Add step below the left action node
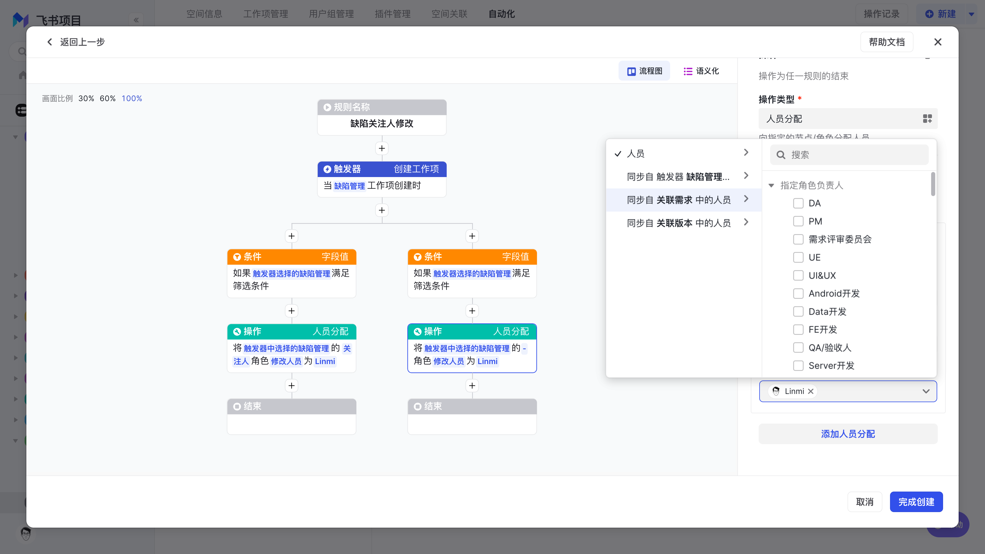Screen dimensions: 985x554 291,385
